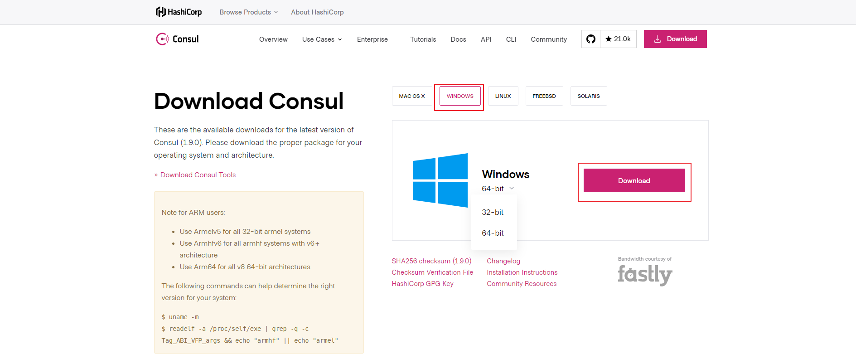
Task: Click the Windows Download button
Action: tap(634, 180)
